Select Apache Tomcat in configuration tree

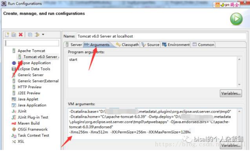(31, 51)
